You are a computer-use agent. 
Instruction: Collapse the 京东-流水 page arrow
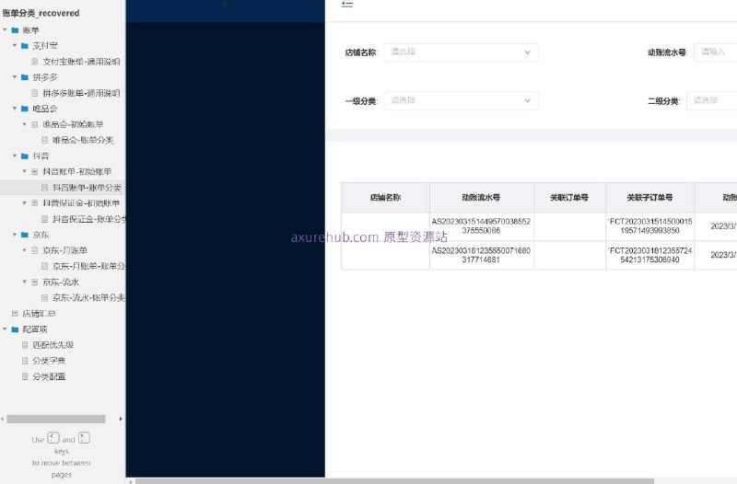pyautogui.click(x=25, y=282)
